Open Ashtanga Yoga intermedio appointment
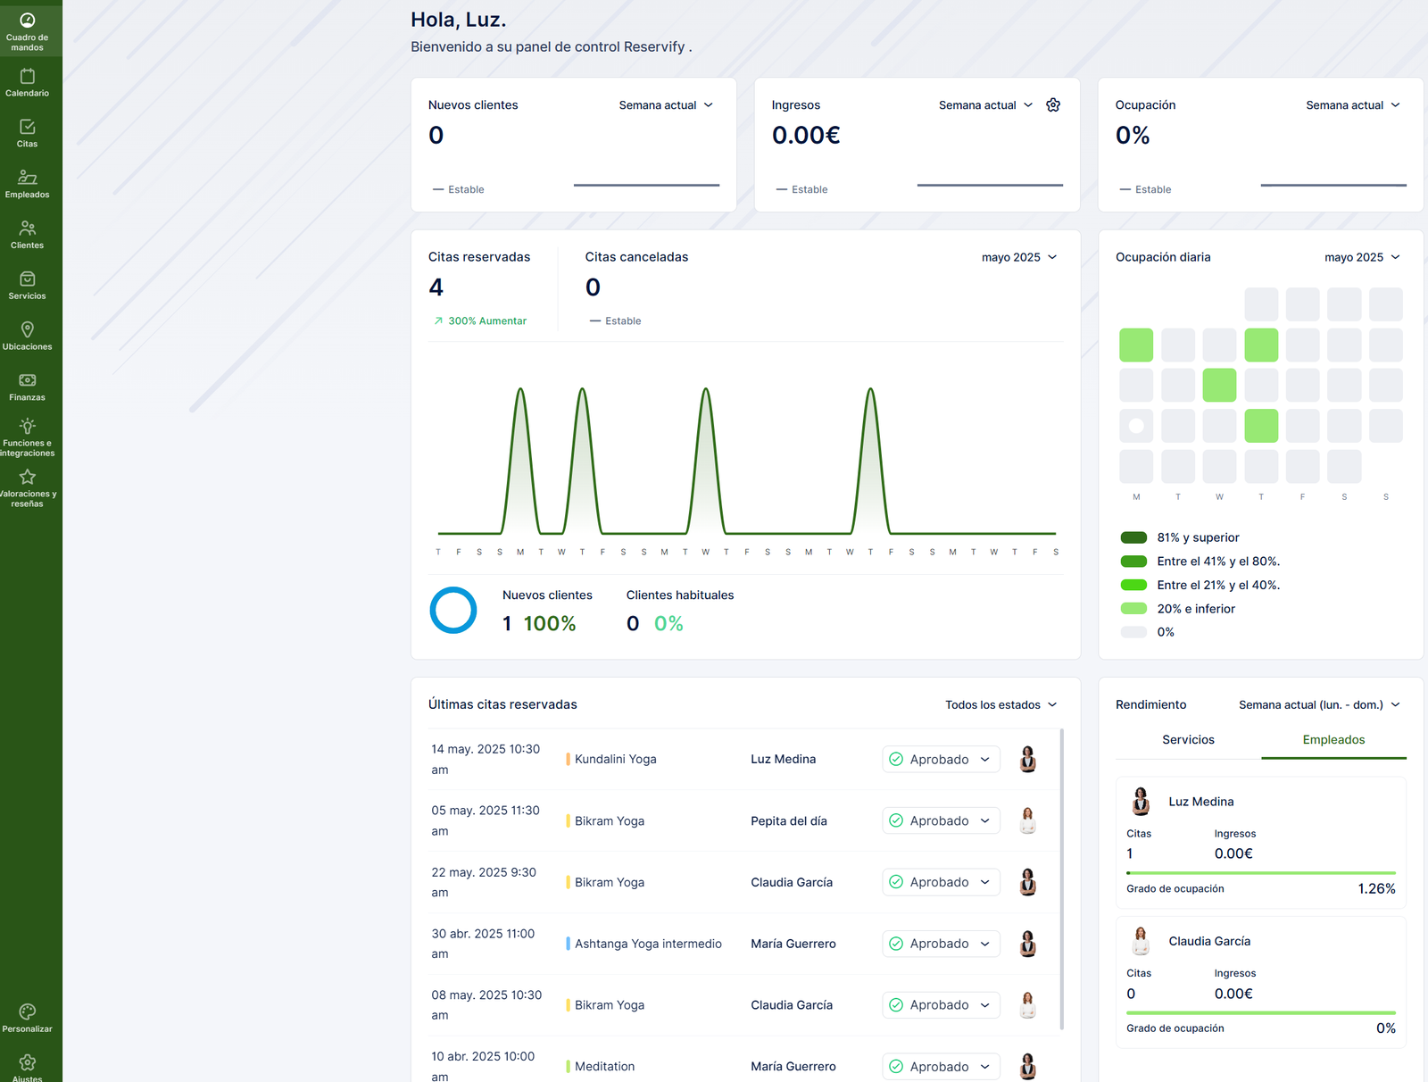This screenshot has height=1082, width=1428. click(x=648, y=944)
